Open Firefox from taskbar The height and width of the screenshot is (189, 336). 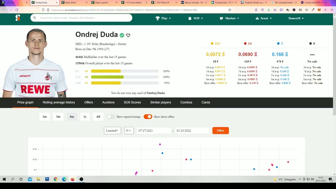(73, 179)
